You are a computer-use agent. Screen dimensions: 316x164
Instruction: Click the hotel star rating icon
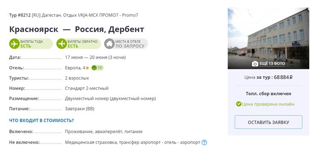pos(87,68)
